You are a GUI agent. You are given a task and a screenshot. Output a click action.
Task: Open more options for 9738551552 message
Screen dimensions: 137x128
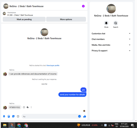pos(31,107)
